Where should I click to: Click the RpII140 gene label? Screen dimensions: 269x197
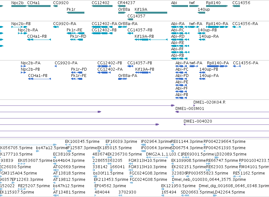coord(213,3)
